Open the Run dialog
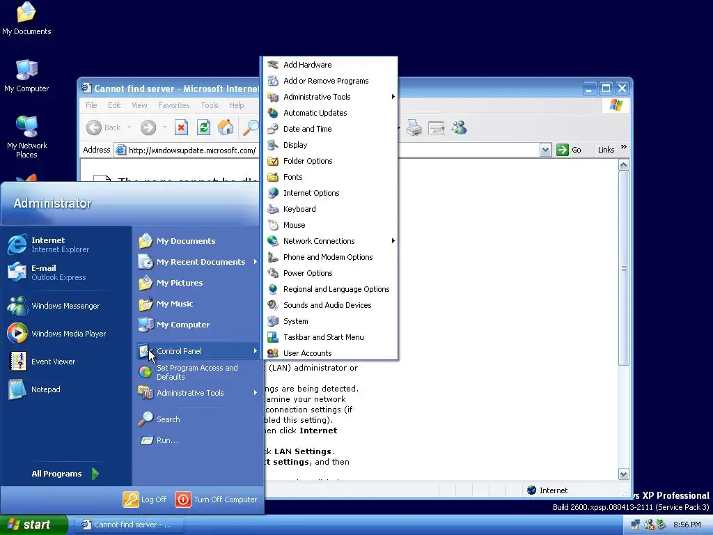 coord(197,440)
